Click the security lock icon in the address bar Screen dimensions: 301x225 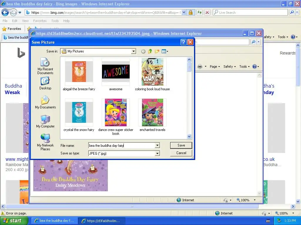(x=190, y=12)
